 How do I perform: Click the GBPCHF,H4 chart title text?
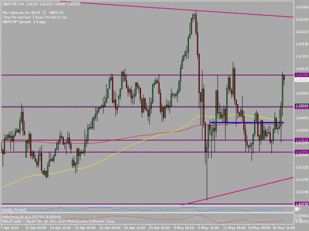coord(13,4)
